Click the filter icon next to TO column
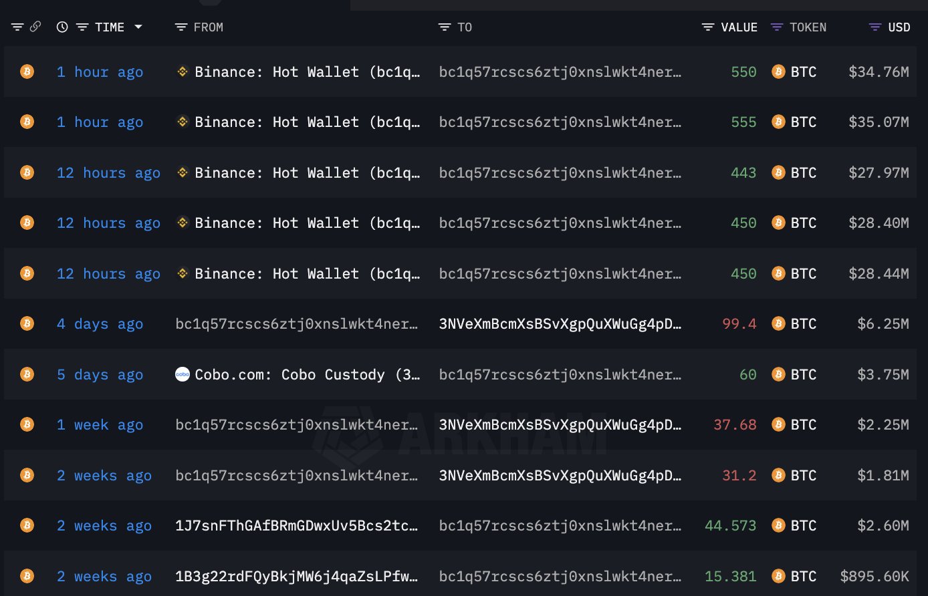 click(444, 27)
